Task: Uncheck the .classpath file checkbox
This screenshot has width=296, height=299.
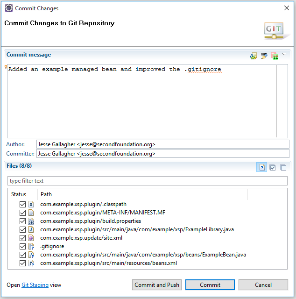Action: coord(22,204)
